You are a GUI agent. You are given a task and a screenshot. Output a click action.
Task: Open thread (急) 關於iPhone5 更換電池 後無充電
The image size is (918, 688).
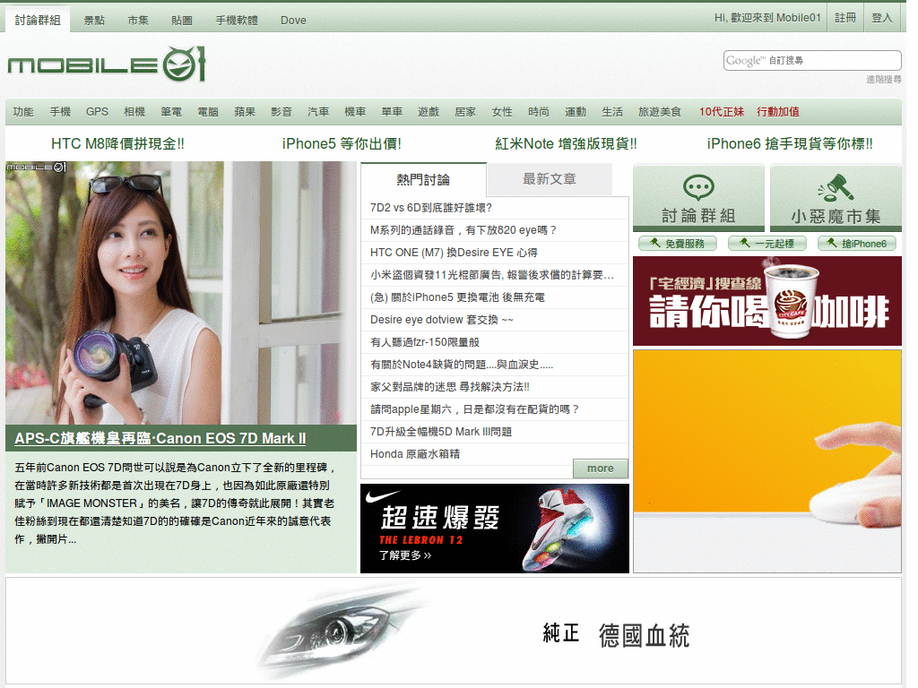tap(457, 297)
